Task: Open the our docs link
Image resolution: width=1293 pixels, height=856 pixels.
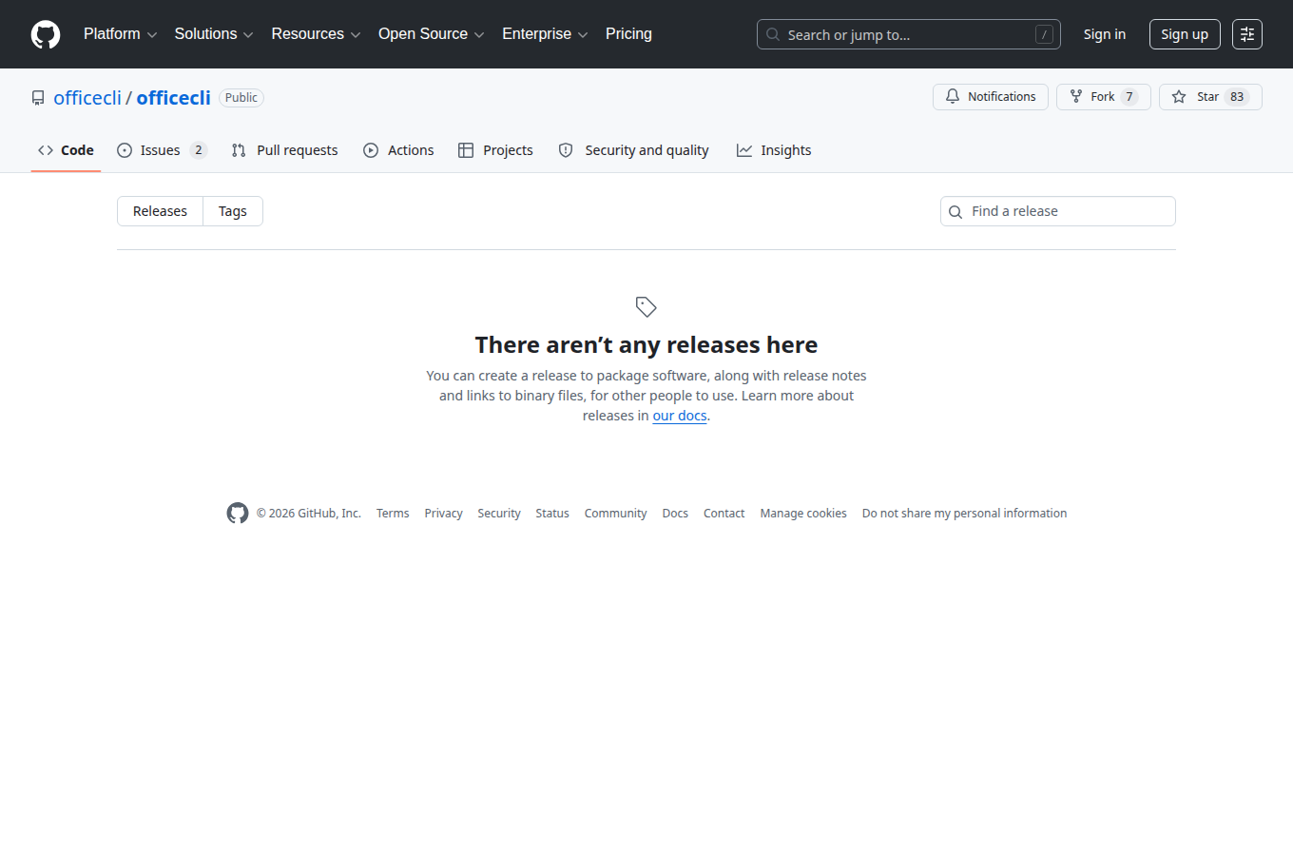Action: 680,416
